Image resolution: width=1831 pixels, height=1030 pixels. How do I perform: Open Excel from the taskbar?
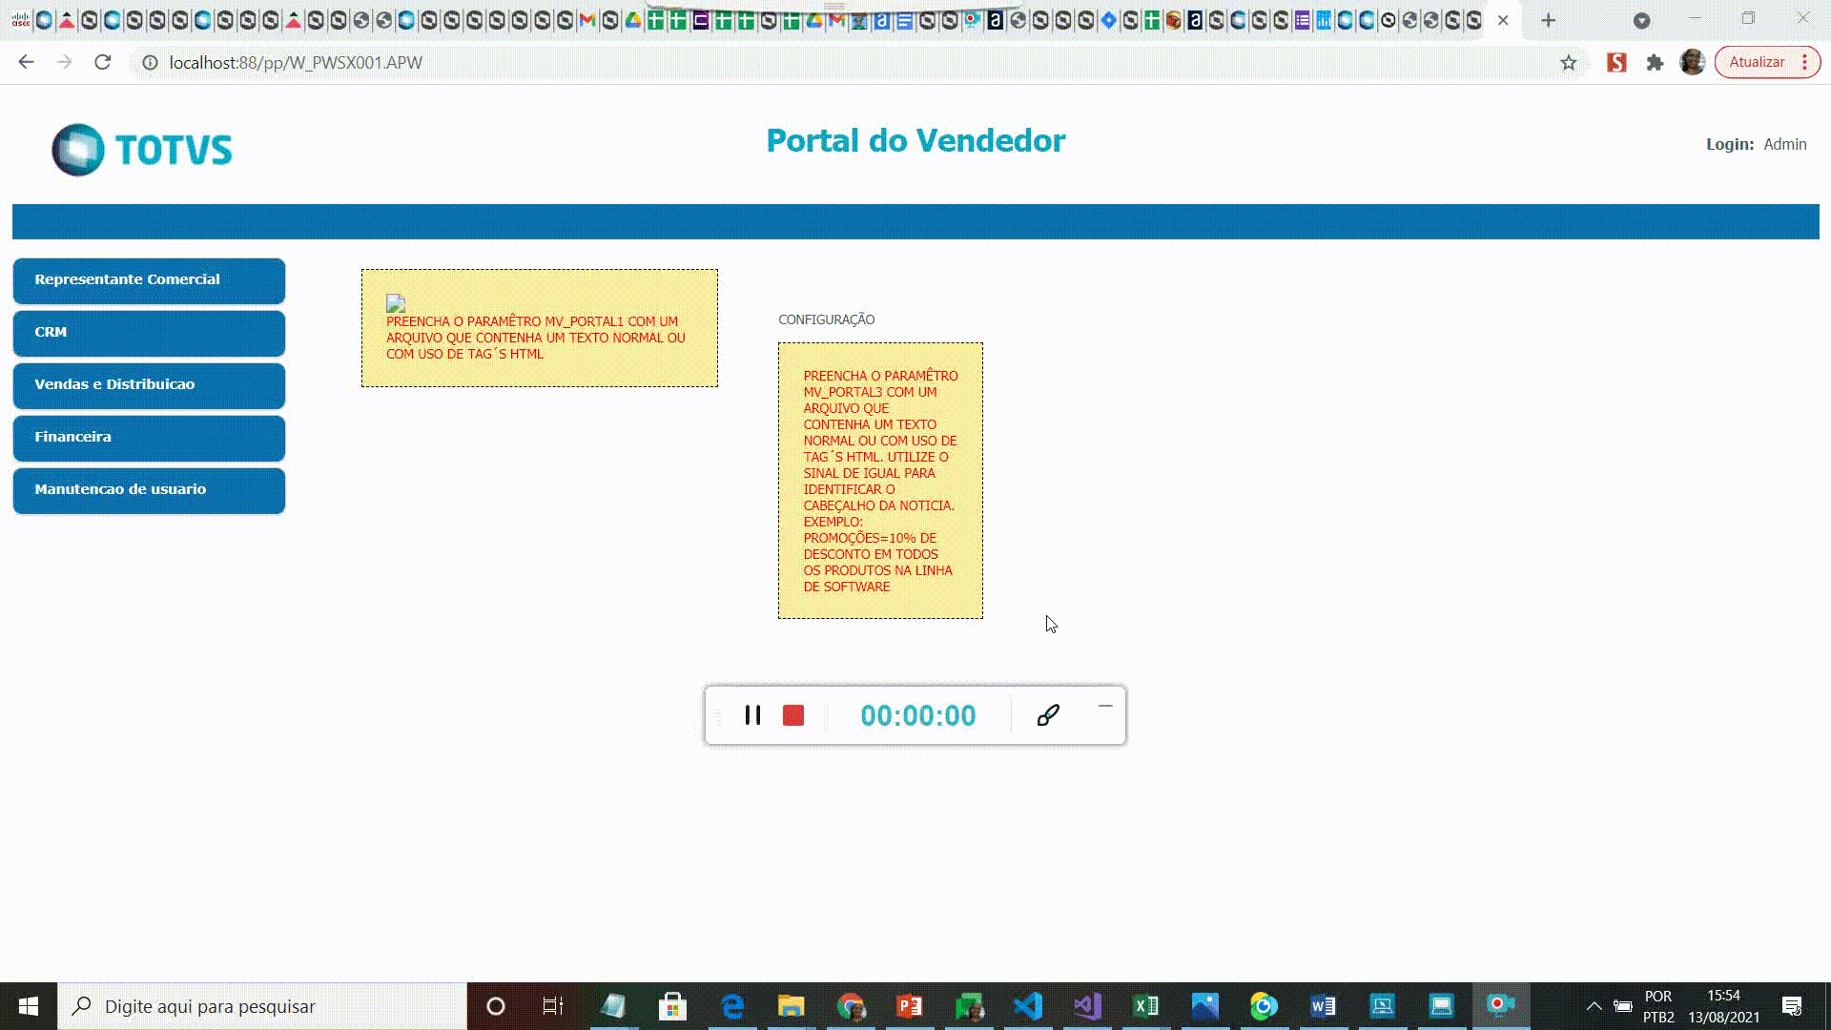tap(1146, 1006)
